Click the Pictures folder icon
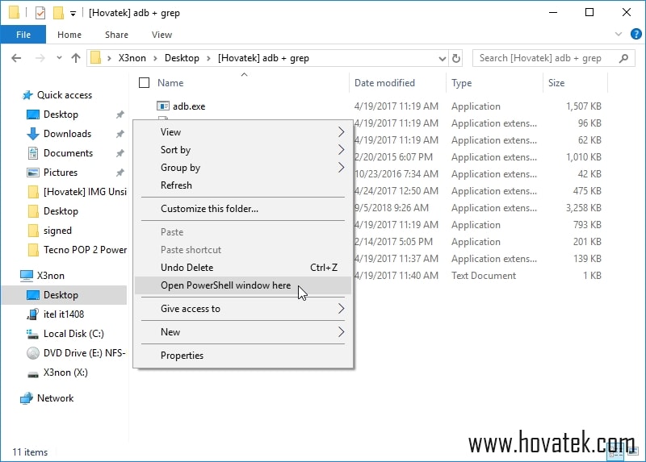This screenshot has height=462, width=646. point(33,173)
